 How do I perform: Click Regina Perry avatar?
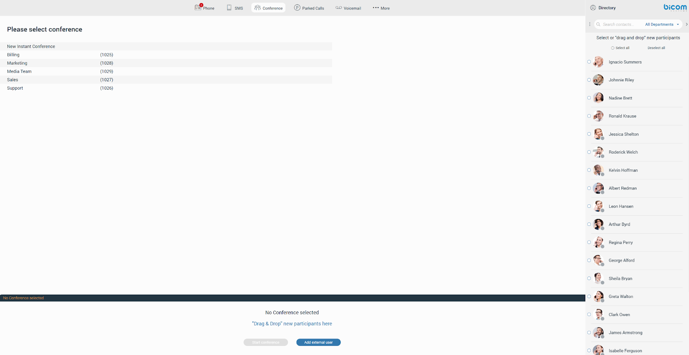coord(598,243)
